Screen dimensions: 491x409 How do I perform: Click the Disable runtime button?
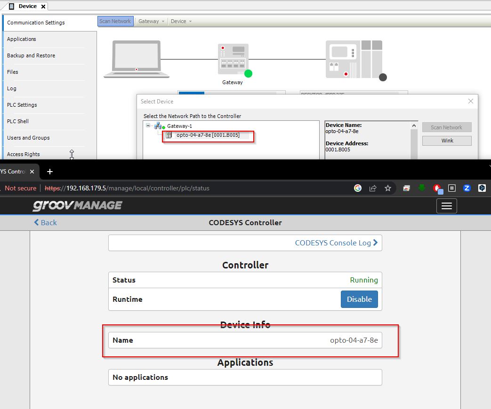[359, 299]
